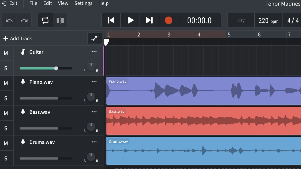This screenshot has width=301, height=169.
Task: Open the Guitar track options menu
Action: click(x=94, y=52)
